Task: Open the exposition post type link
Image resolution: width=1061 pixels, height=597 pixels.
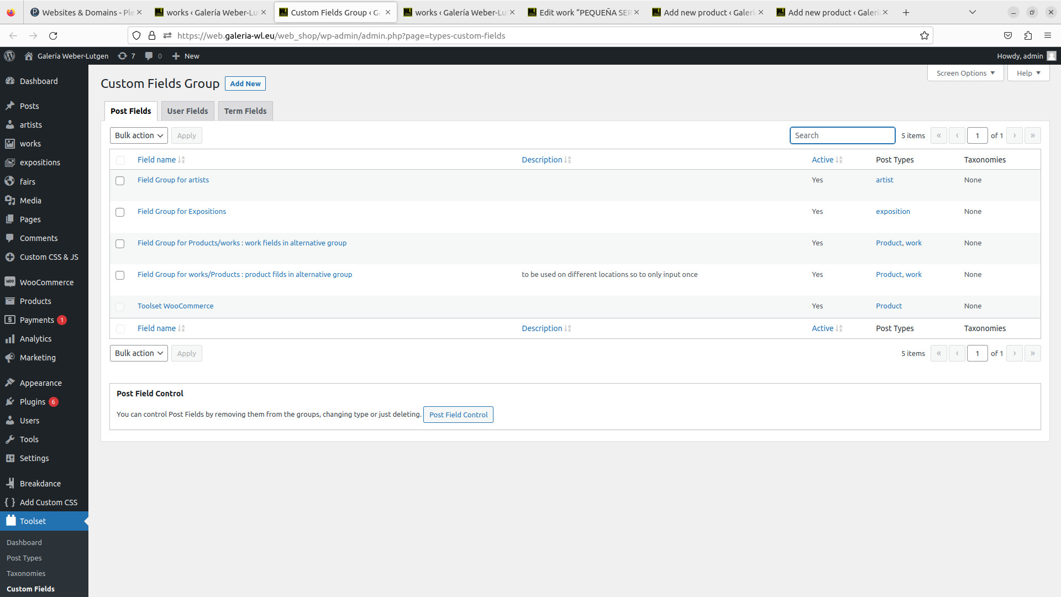Action: coord(892,212)
